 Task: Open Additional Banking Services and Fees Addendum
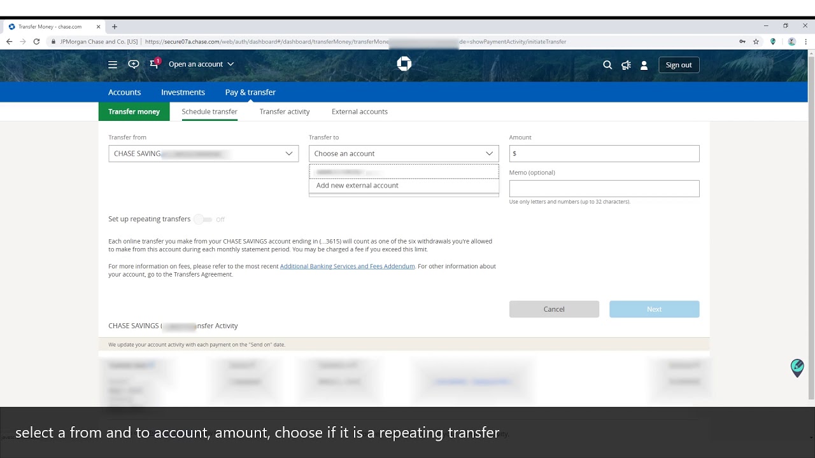[x=347, y=267]
